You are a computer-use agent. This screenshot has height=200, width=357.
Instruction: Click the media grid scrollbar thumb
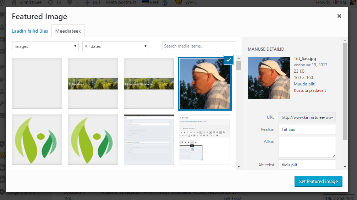238,66
